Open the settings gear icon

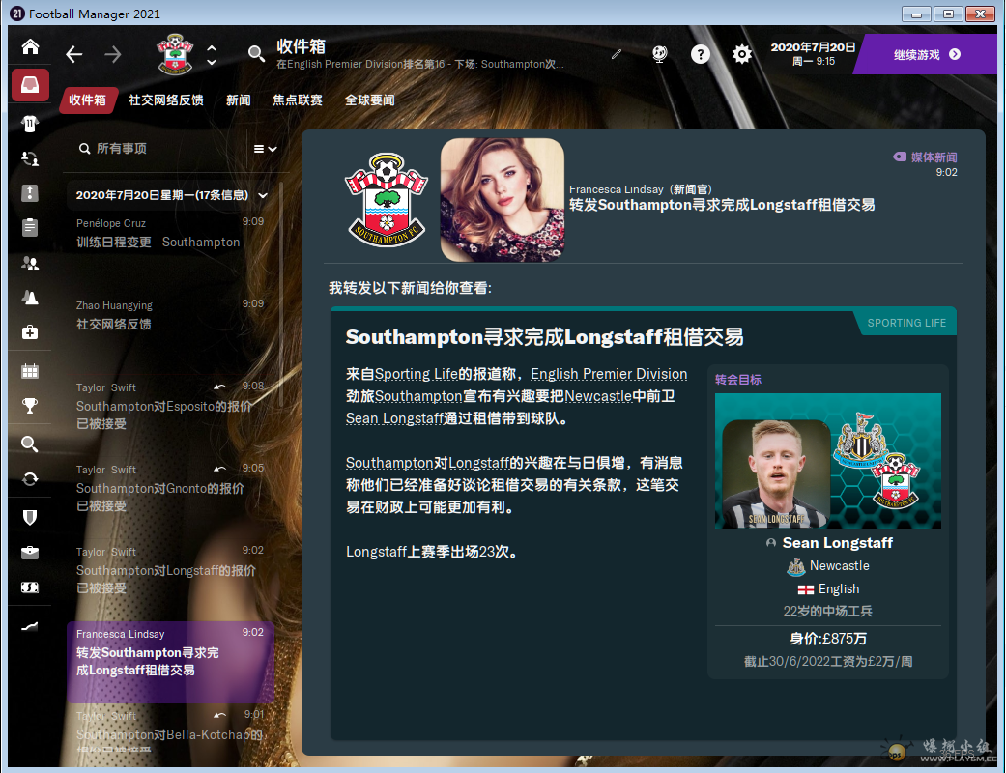pos(741,54)
